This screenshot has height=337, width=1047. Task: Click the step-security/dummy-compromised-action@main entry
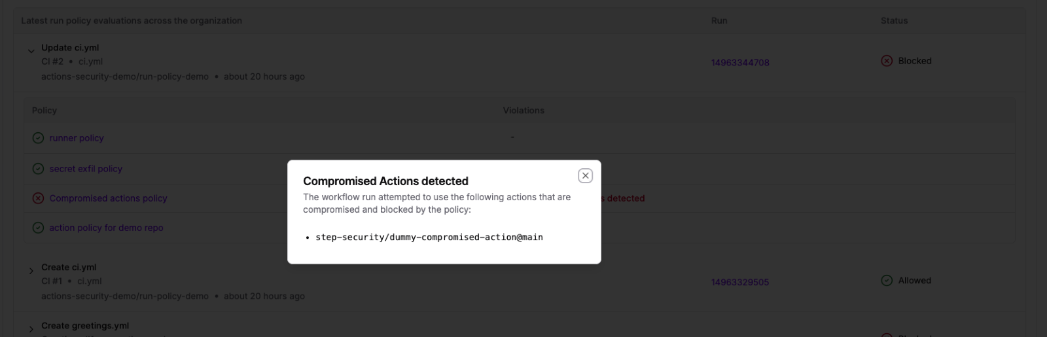pyautogui.click(x=429, y=238)
